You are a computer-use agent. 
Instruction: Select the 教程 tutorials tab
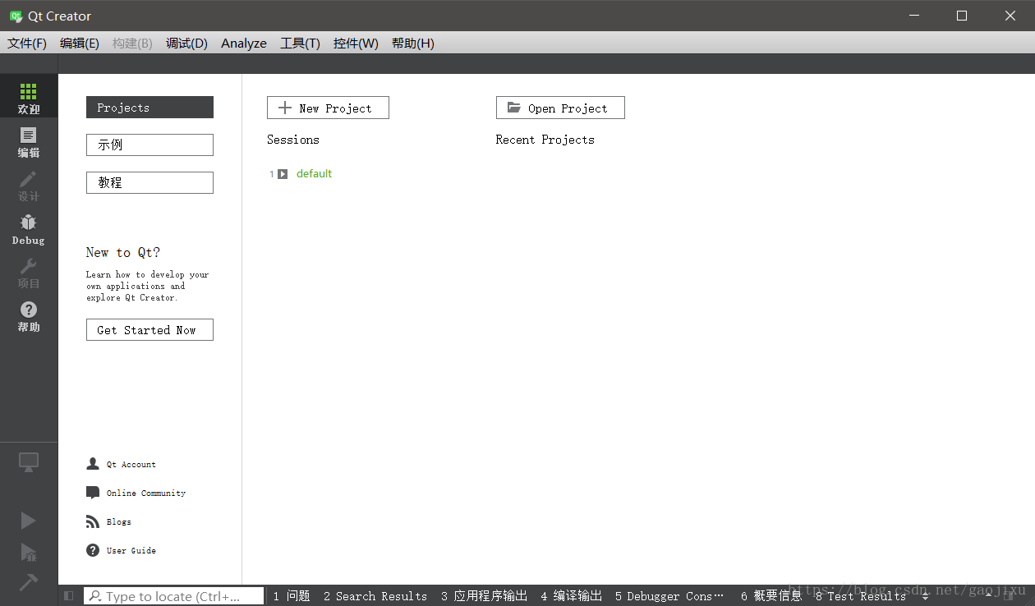[149, 182]
